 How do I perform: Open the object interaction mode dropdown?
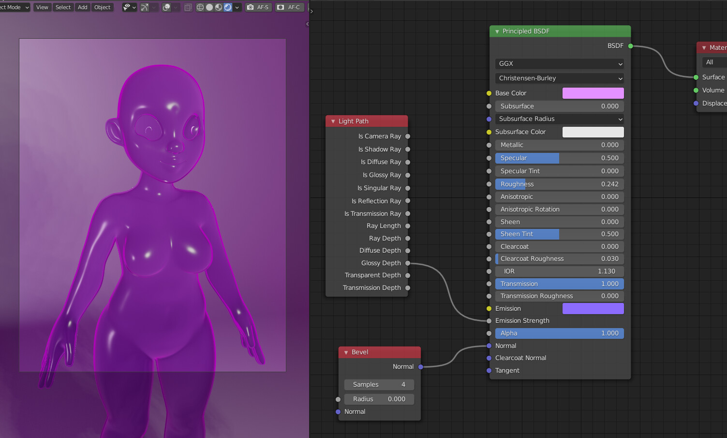[x=15, y=7]
